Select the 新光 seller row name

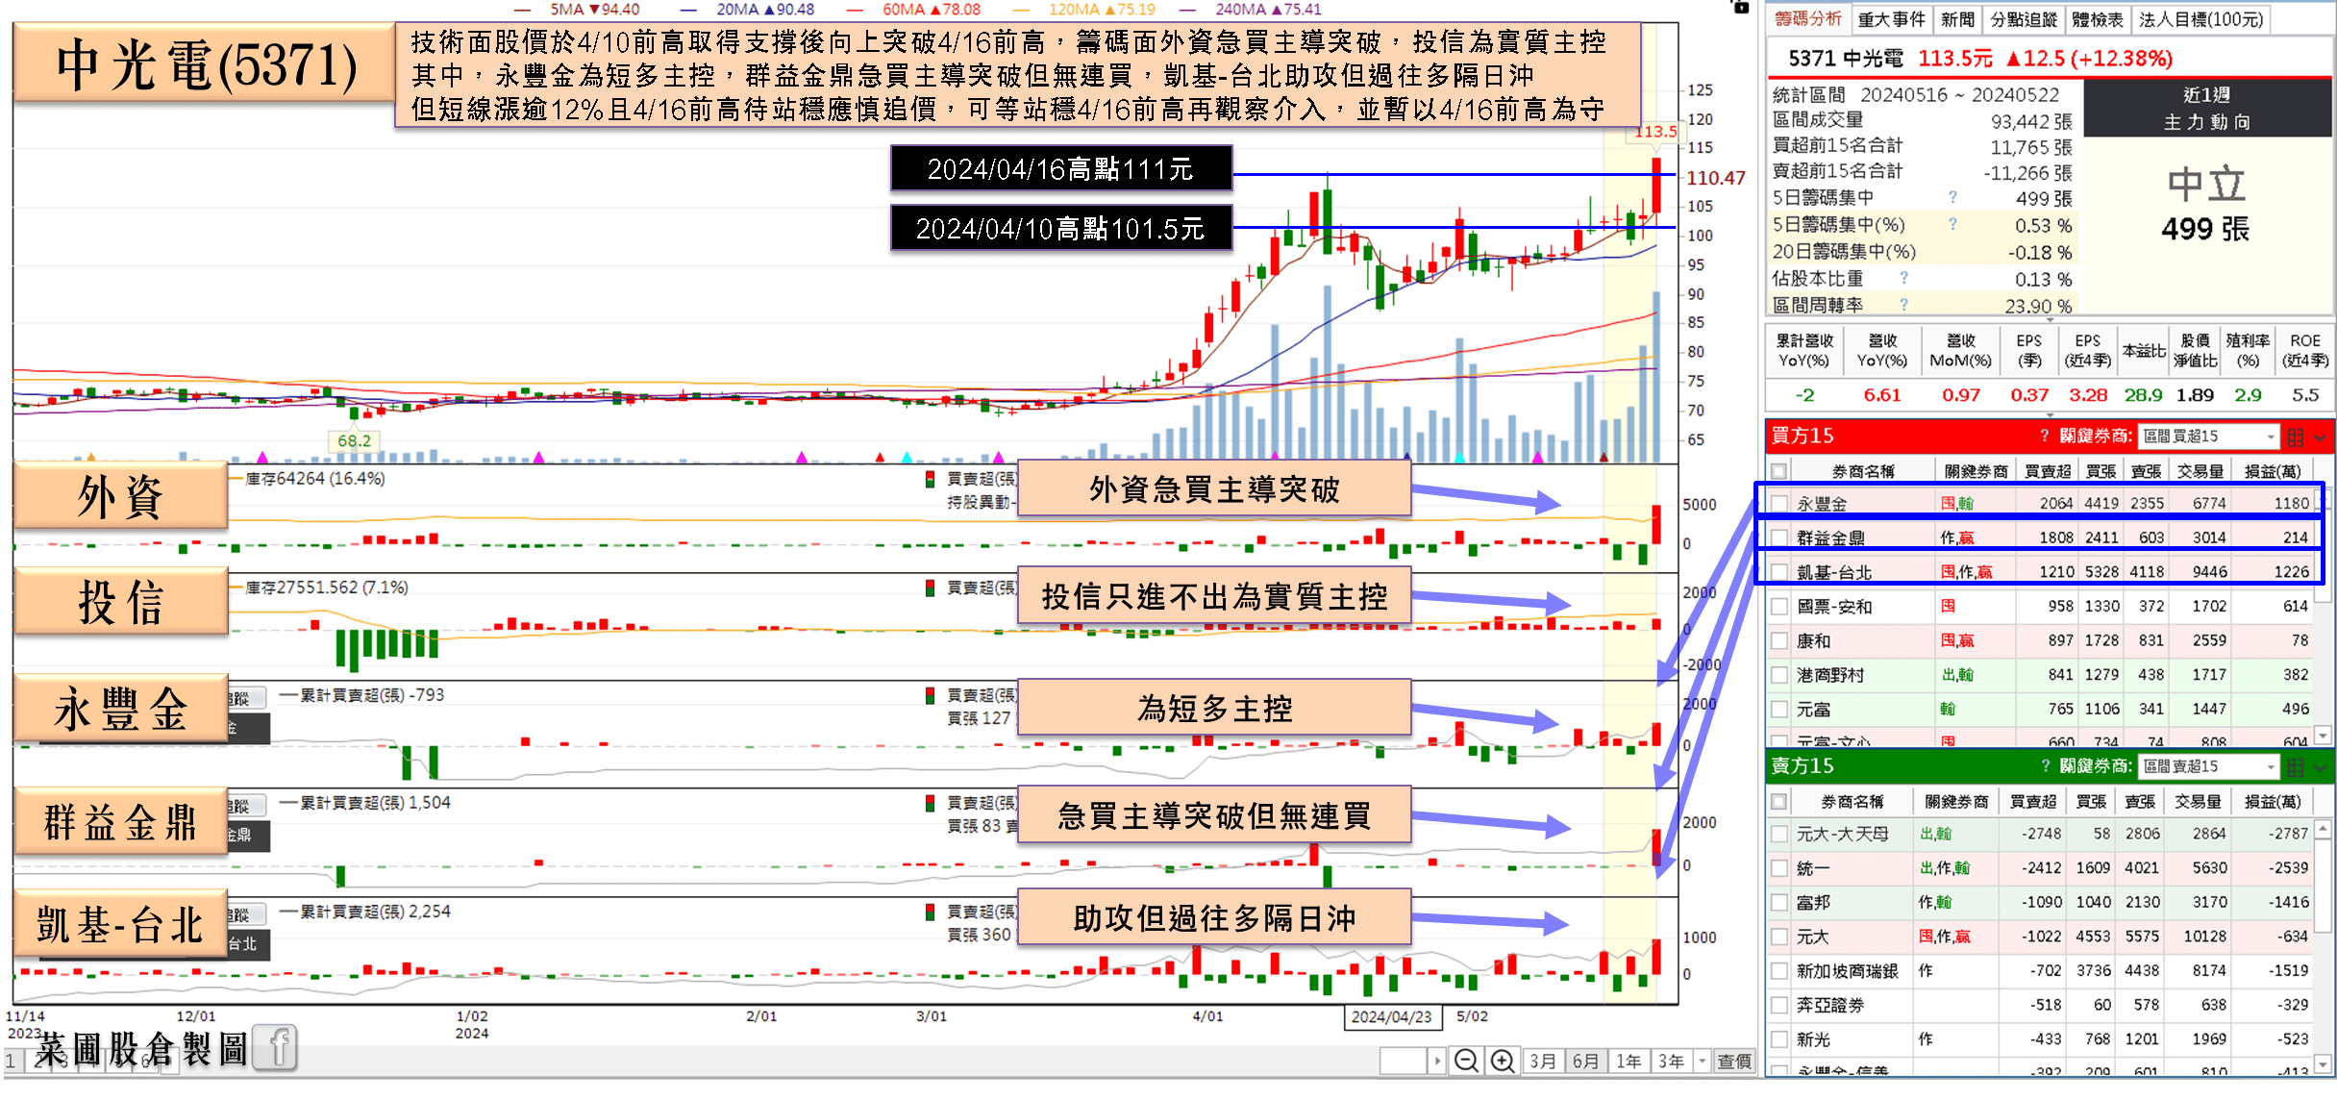coord(1813,1039)
